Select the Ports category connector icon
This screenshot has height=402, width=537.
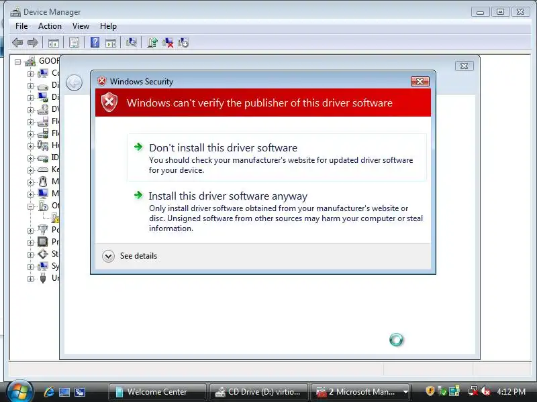tap(43, 229)
